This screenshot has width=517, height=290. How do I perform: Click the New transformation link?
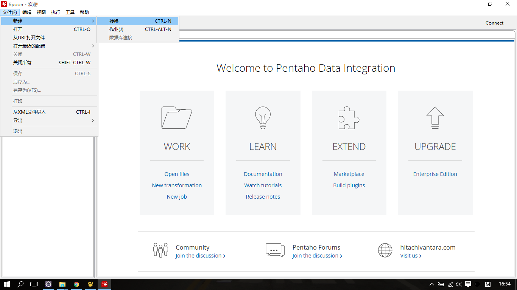(177, 185)
